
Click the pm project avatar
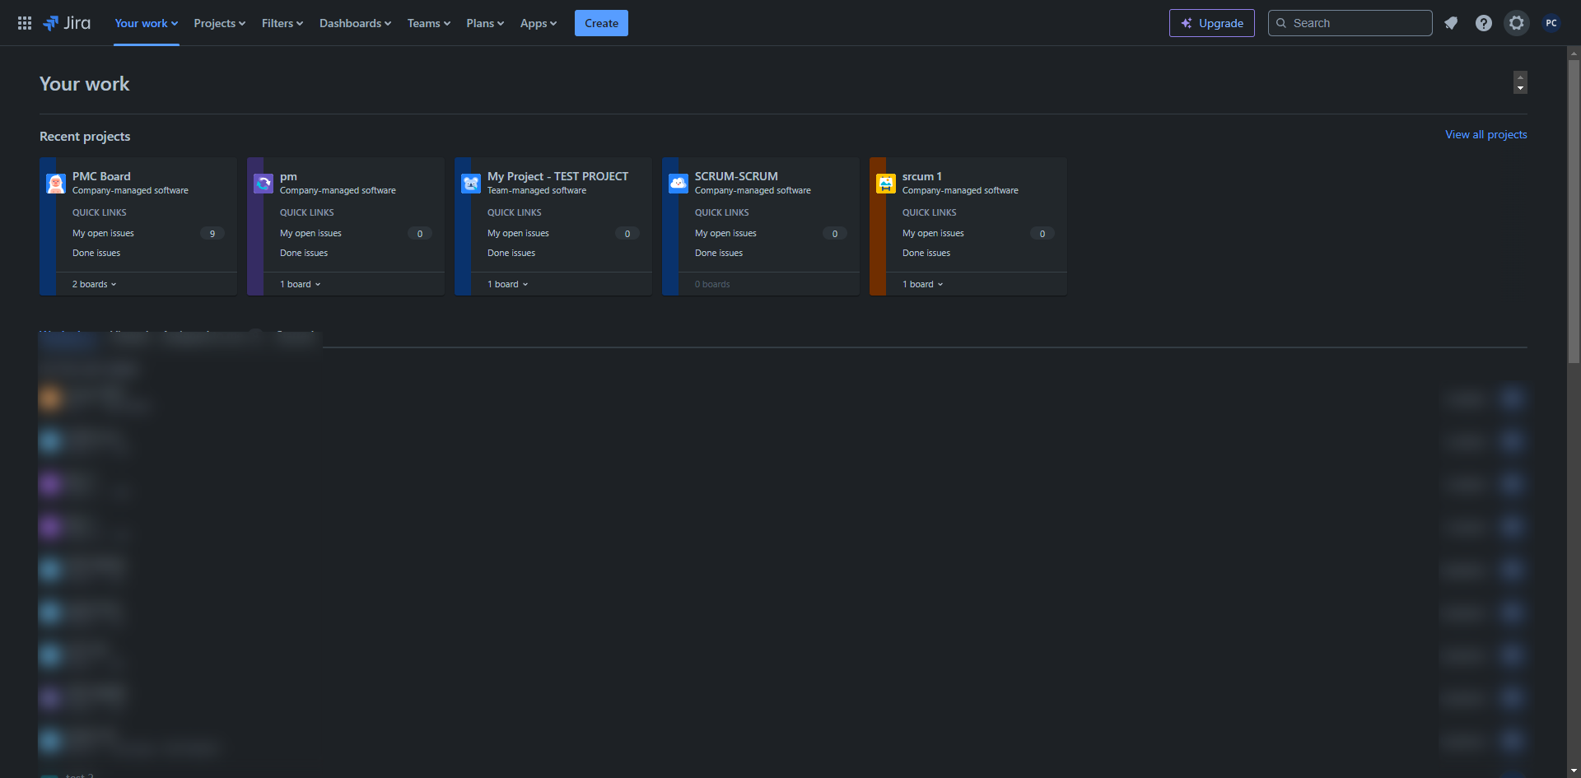263,184
